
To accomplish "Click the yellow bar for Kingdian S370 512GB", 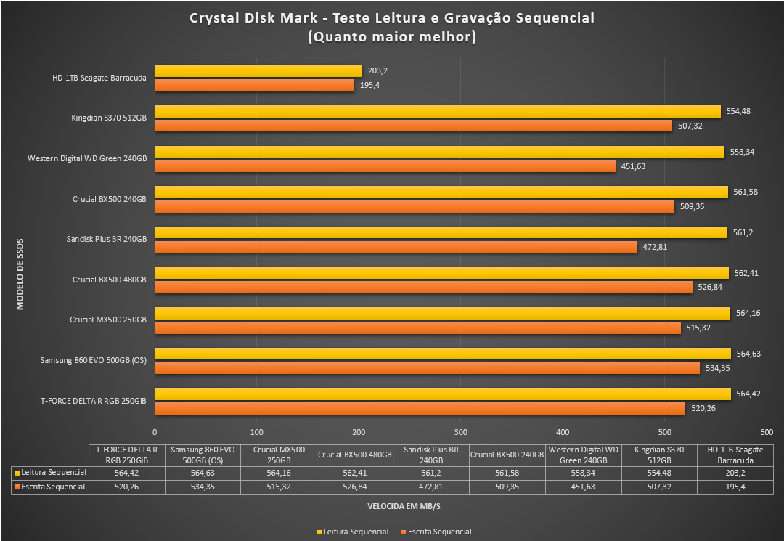I will (438, 111).
